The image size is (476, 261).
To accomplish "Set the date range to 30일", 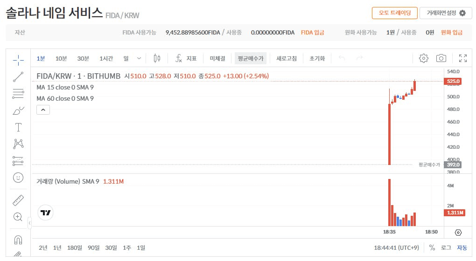I will [x=111, y=247].
